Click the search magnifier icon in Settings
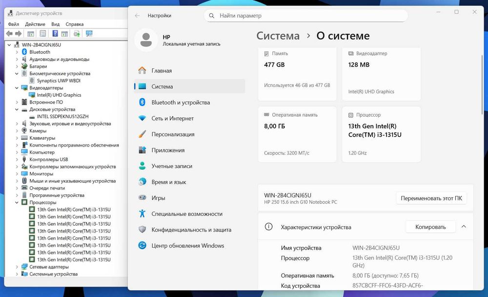The image size is (488, 297). coord(212,16)
